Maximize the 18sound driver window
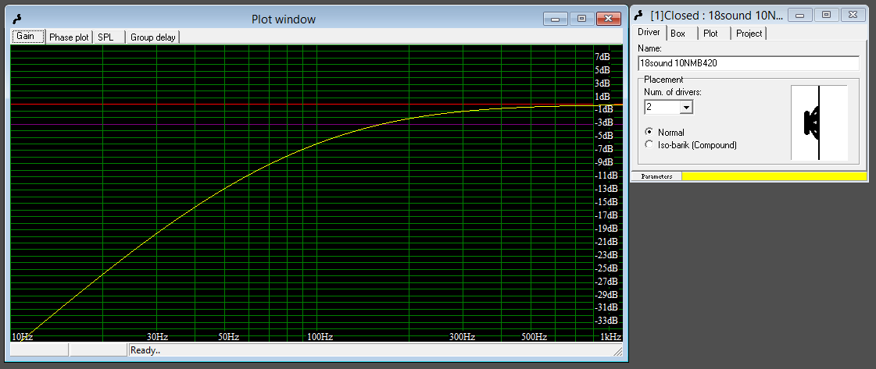 [x=826, y=15]
